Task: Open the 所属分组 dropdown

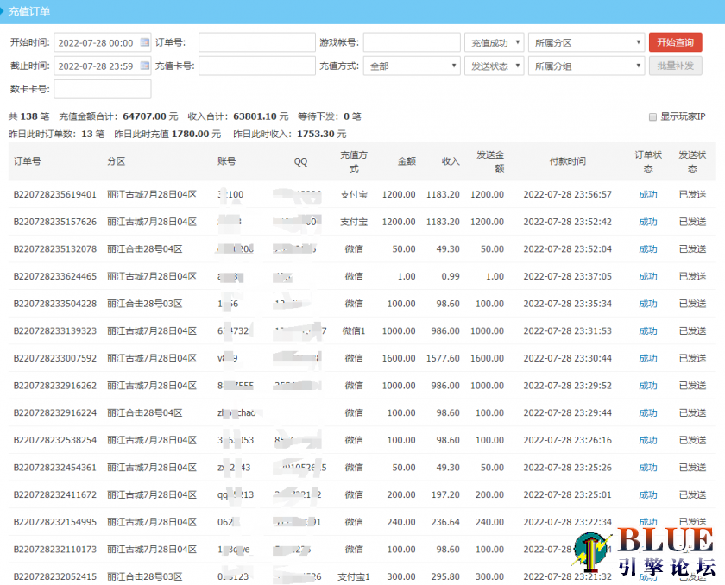Action: (586, 66)
